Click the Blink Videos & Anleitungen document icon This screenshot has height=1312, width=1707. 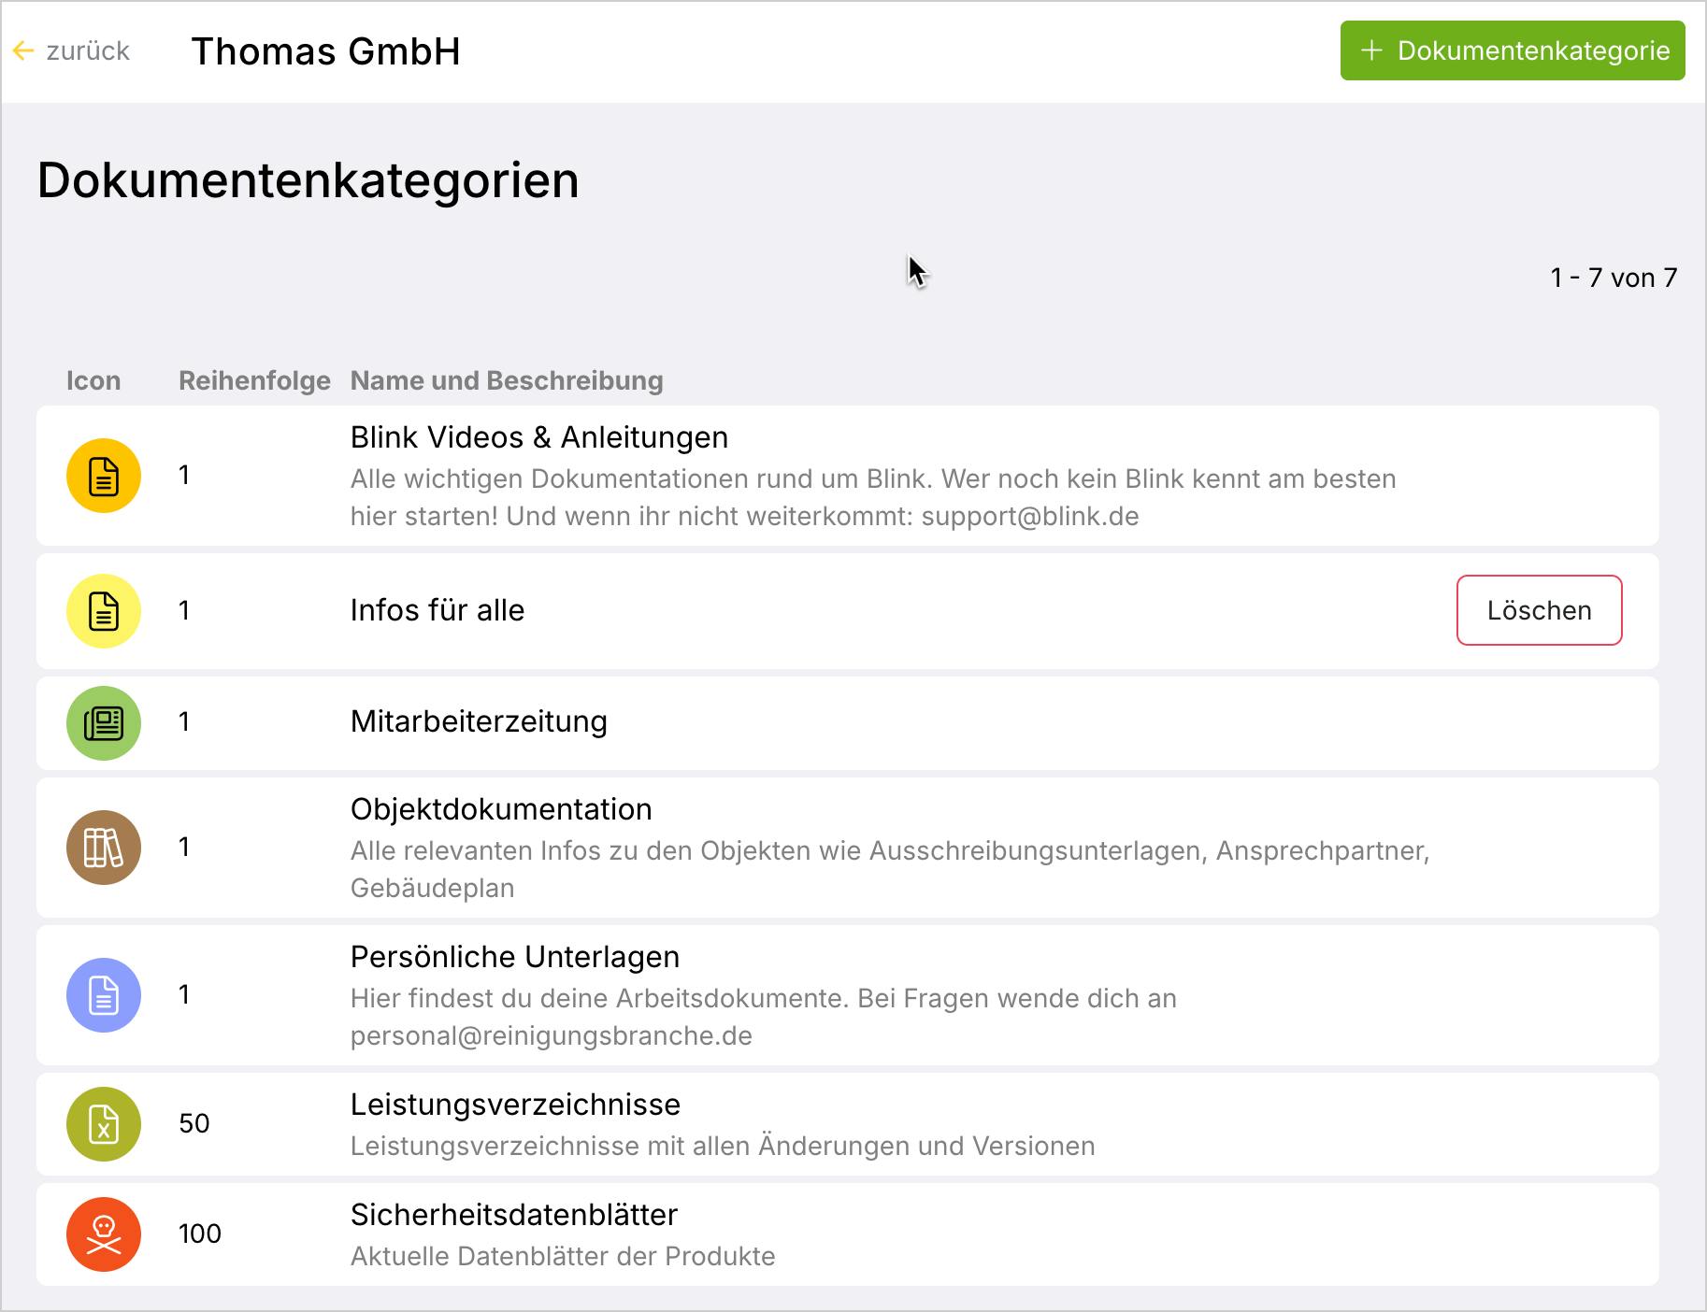pyautogui.click(x=104, y=476)
